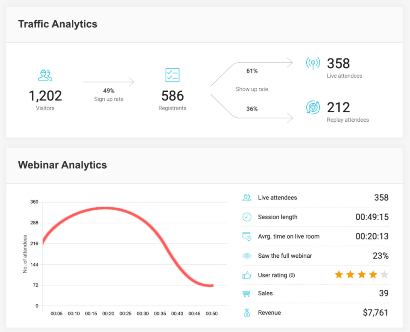
Task: Click the eye icon beside Saw the full webinar
Action: click(x=247, y=256)
